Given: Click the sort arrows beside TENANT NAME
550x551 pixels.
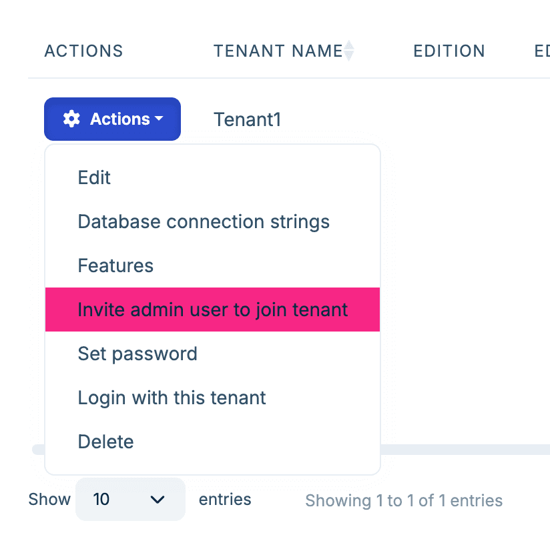Looking at the screenshot, I should 350,51.
